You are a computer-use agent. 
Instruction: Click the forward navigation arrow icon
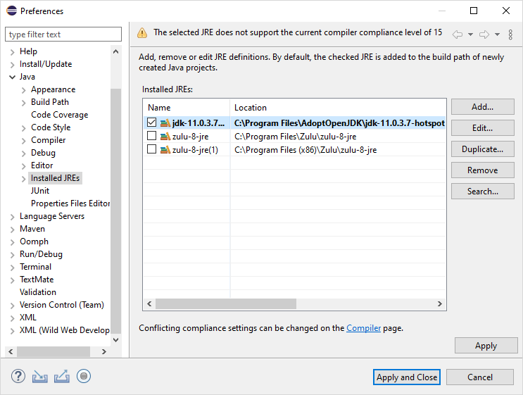pos(484,34)
